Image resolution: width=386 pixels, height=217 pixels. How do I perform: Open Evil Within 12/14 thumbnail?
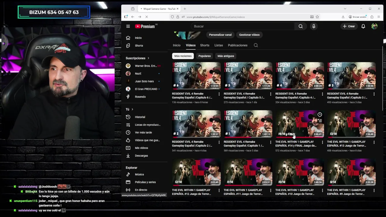tap(196, 172)
